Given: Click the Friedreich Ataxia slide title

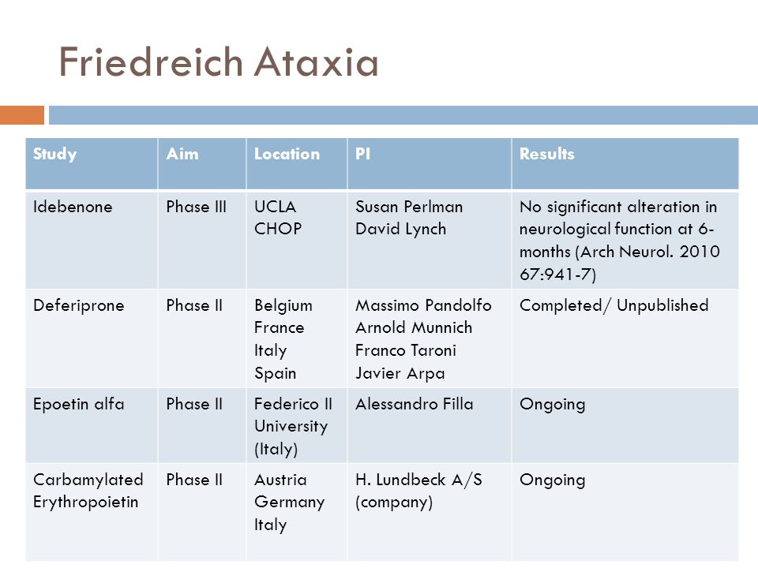Looking at the screenshot, I should click(x=219, y=62).
